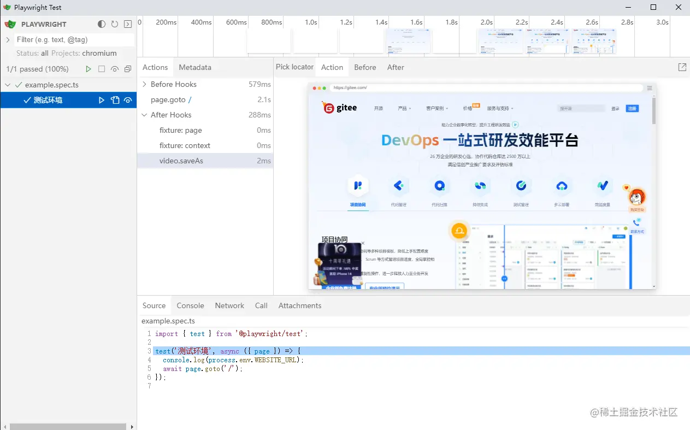This screenshot has height=430, width=690.
Task: Open the Console tab
Action: pyautogui.click(x=190, y=305)
